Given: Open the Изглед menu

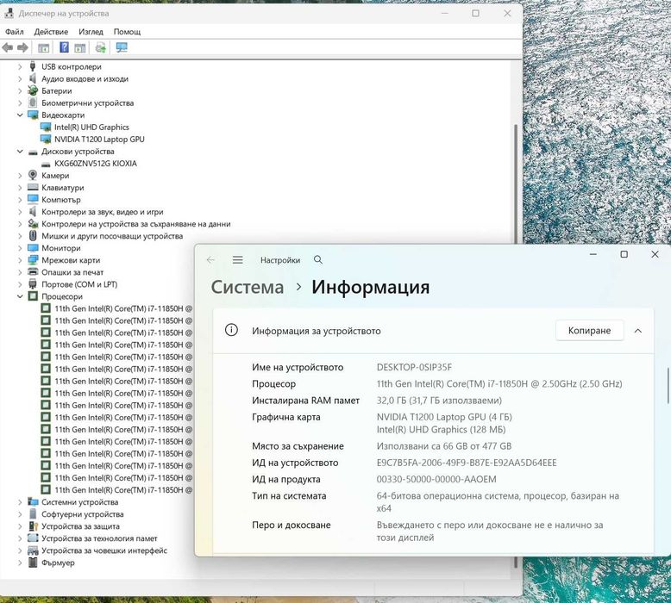Looking at the screenshot, I should coord(91,32).
